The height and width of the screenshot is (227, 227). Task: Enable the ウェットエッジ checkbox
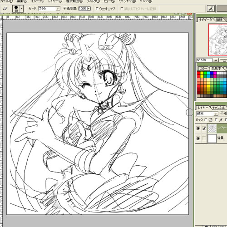click(97, 9)
